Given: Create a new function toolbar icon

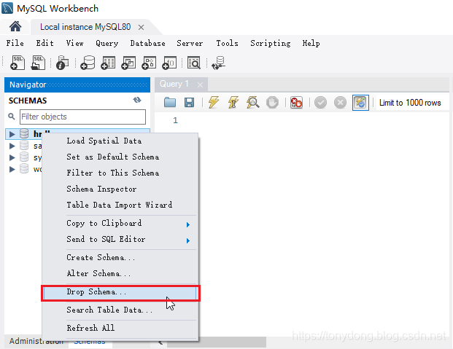Looking at the screenshot, I should [x=169, y=63].
